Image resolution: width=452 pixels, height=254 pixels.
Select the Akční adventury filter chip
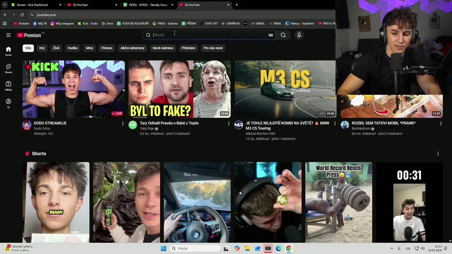[x=132, y=48]
